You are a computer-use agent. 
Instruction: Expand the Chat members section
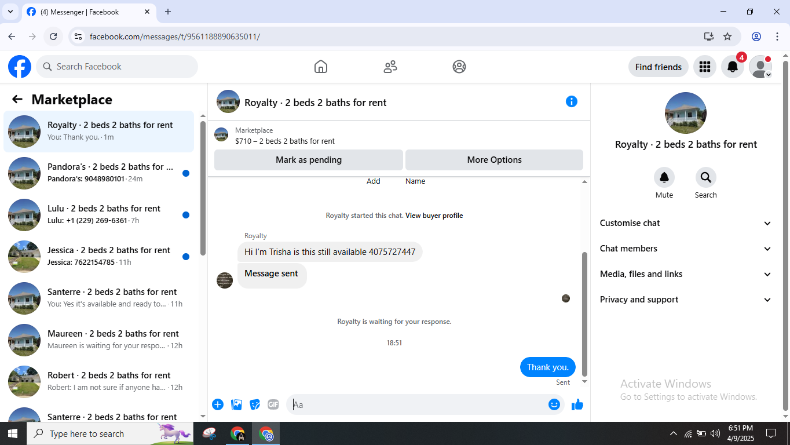click(686, 249)
